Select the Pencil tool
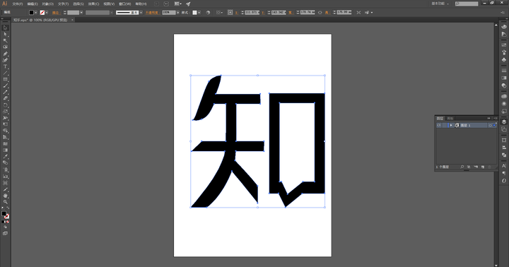The width and height of the screenshot is (509, 267). [5, 92]
